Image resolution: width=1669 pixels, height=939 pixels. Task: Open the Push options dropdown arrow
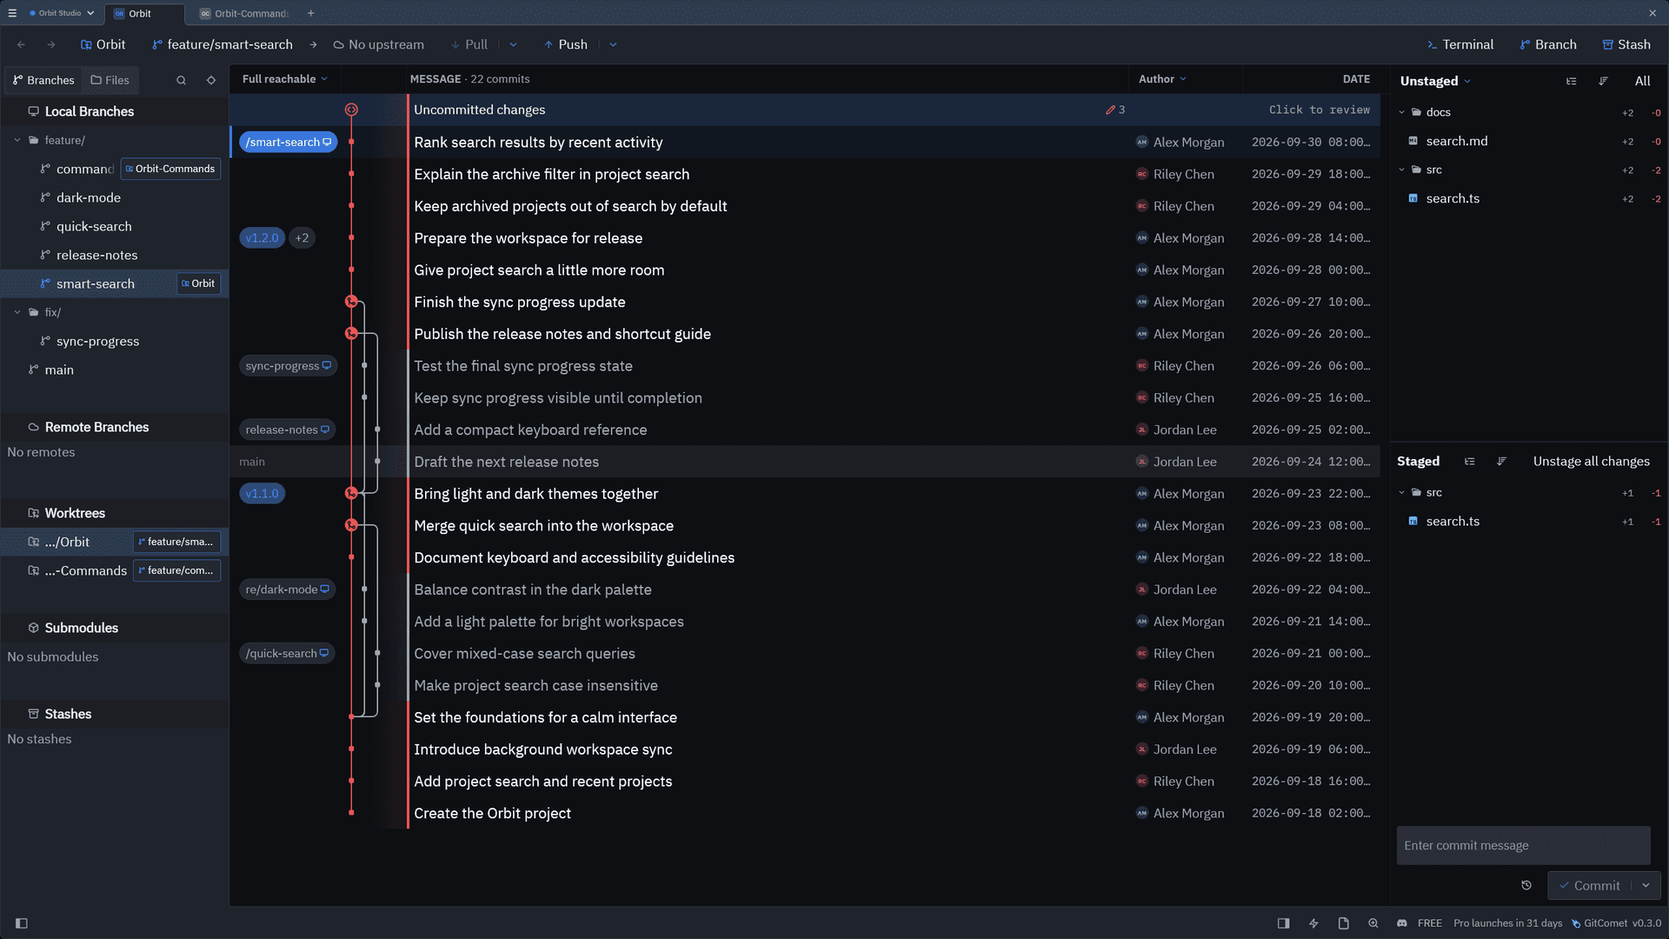613,44
